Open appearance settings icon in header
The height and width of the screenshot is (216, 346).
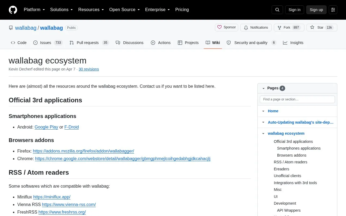tap(333, 10)
